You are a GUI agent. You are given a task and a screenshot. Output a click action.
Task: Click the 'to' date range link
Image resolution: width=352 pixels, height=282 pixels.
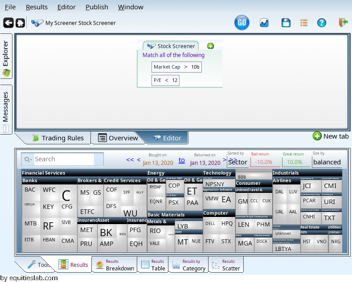pyautogui.click(x=182, y=160)
